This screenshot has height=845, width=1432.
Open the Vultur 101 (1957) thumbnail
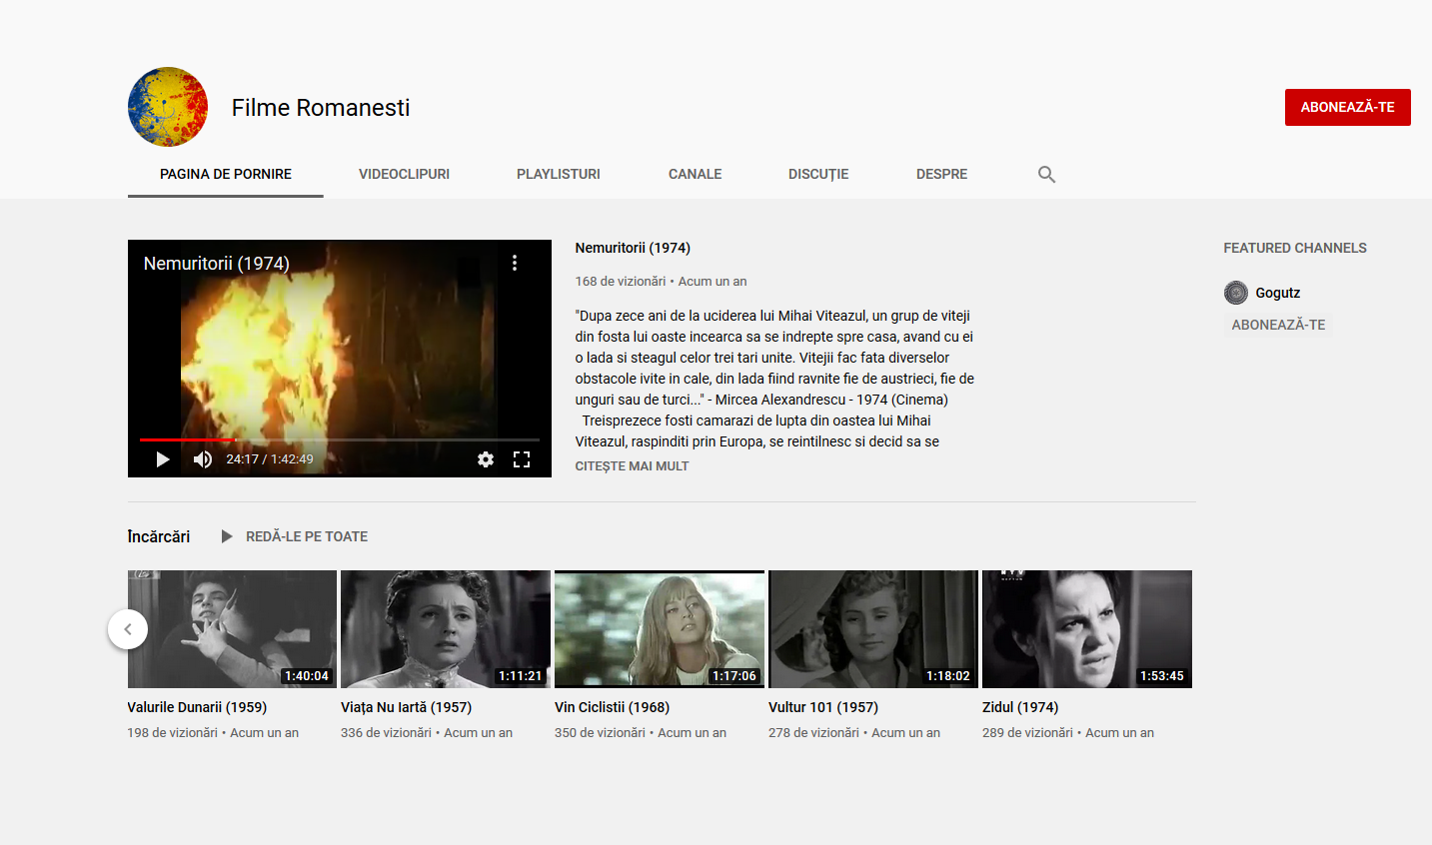tap(873, 629)
